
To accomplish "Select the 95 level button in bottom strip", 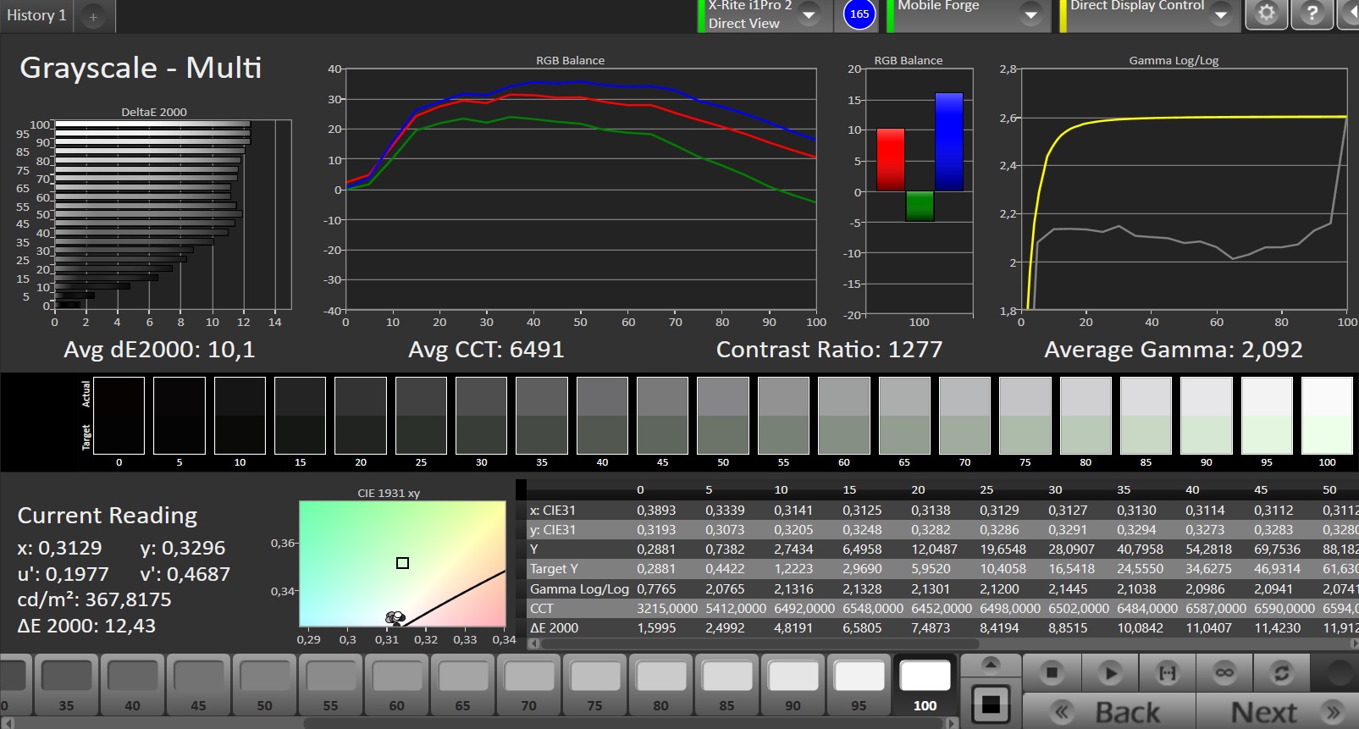I will click(x=859, y=685).
